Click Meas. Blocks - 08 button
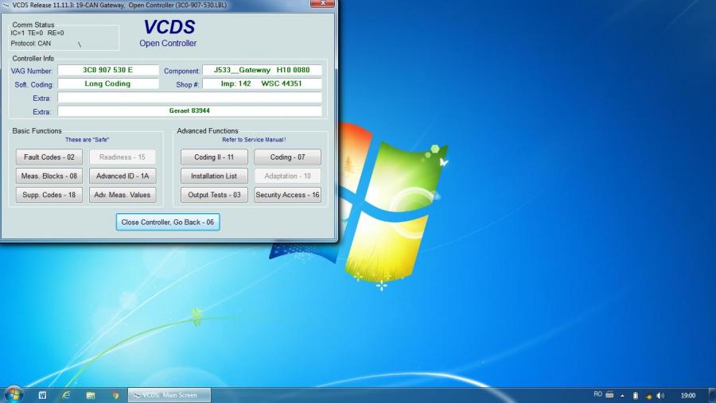 click(49, 176)
